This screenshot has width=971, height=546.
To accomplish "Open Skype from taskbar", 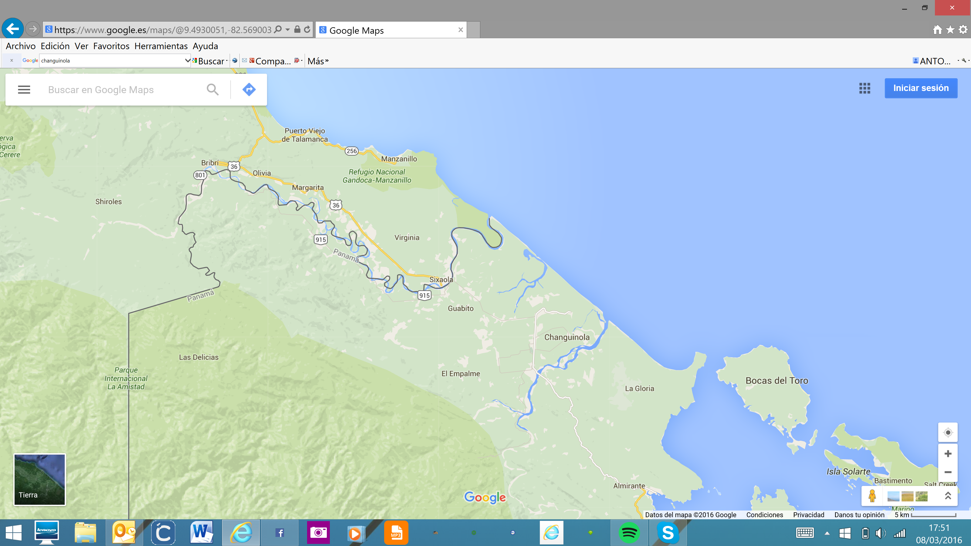I will [668, 533].
